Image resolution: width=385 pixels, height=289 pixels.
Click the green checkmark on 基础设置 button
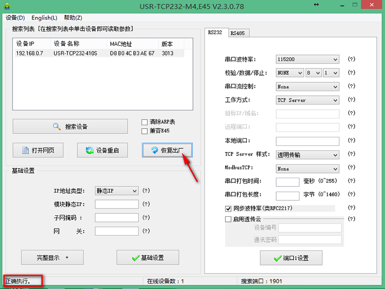pos(135,258)
